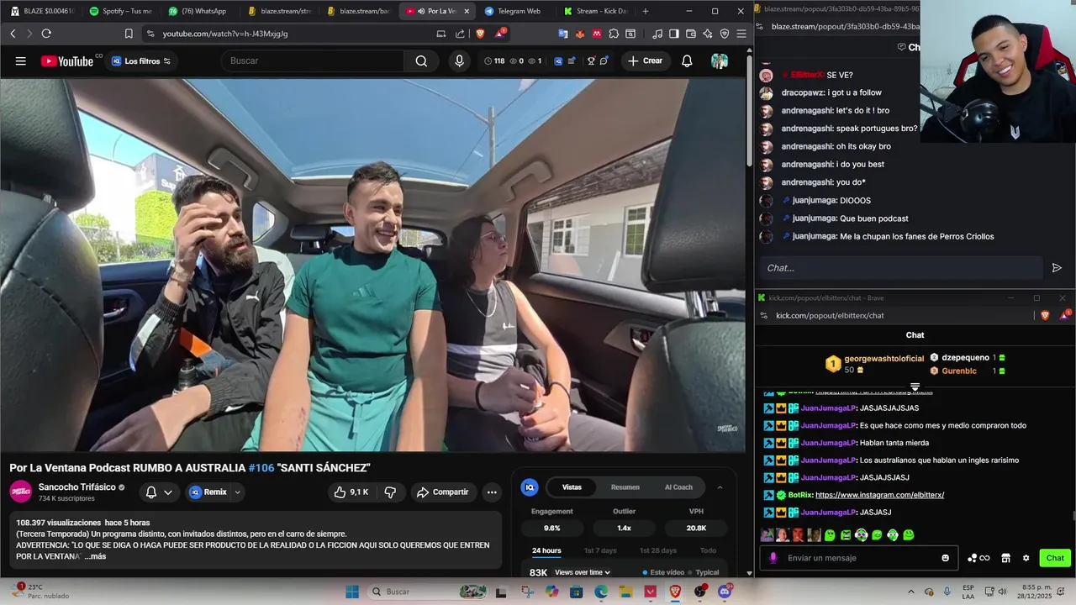Open Brave Leo AI star icon
Screen dimensions: 1076x605
(707, 34)
